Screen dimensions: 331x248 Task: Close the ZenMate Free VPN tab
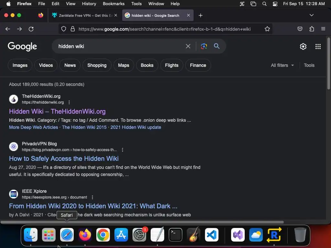coord(116,15)
